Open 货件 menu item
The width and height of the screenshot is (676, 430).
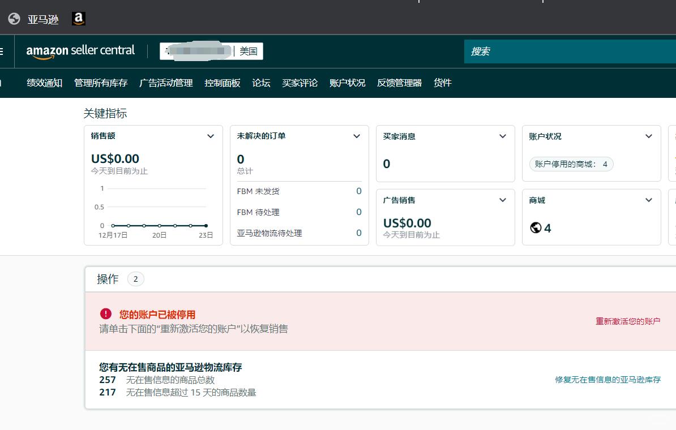pos(443,83)
